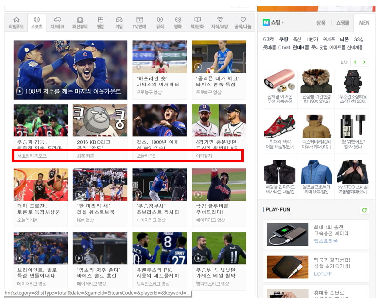This screenshot has width=379, height=306.
Task: Play the 조브리스트 적시타 video
Action: 138,194
